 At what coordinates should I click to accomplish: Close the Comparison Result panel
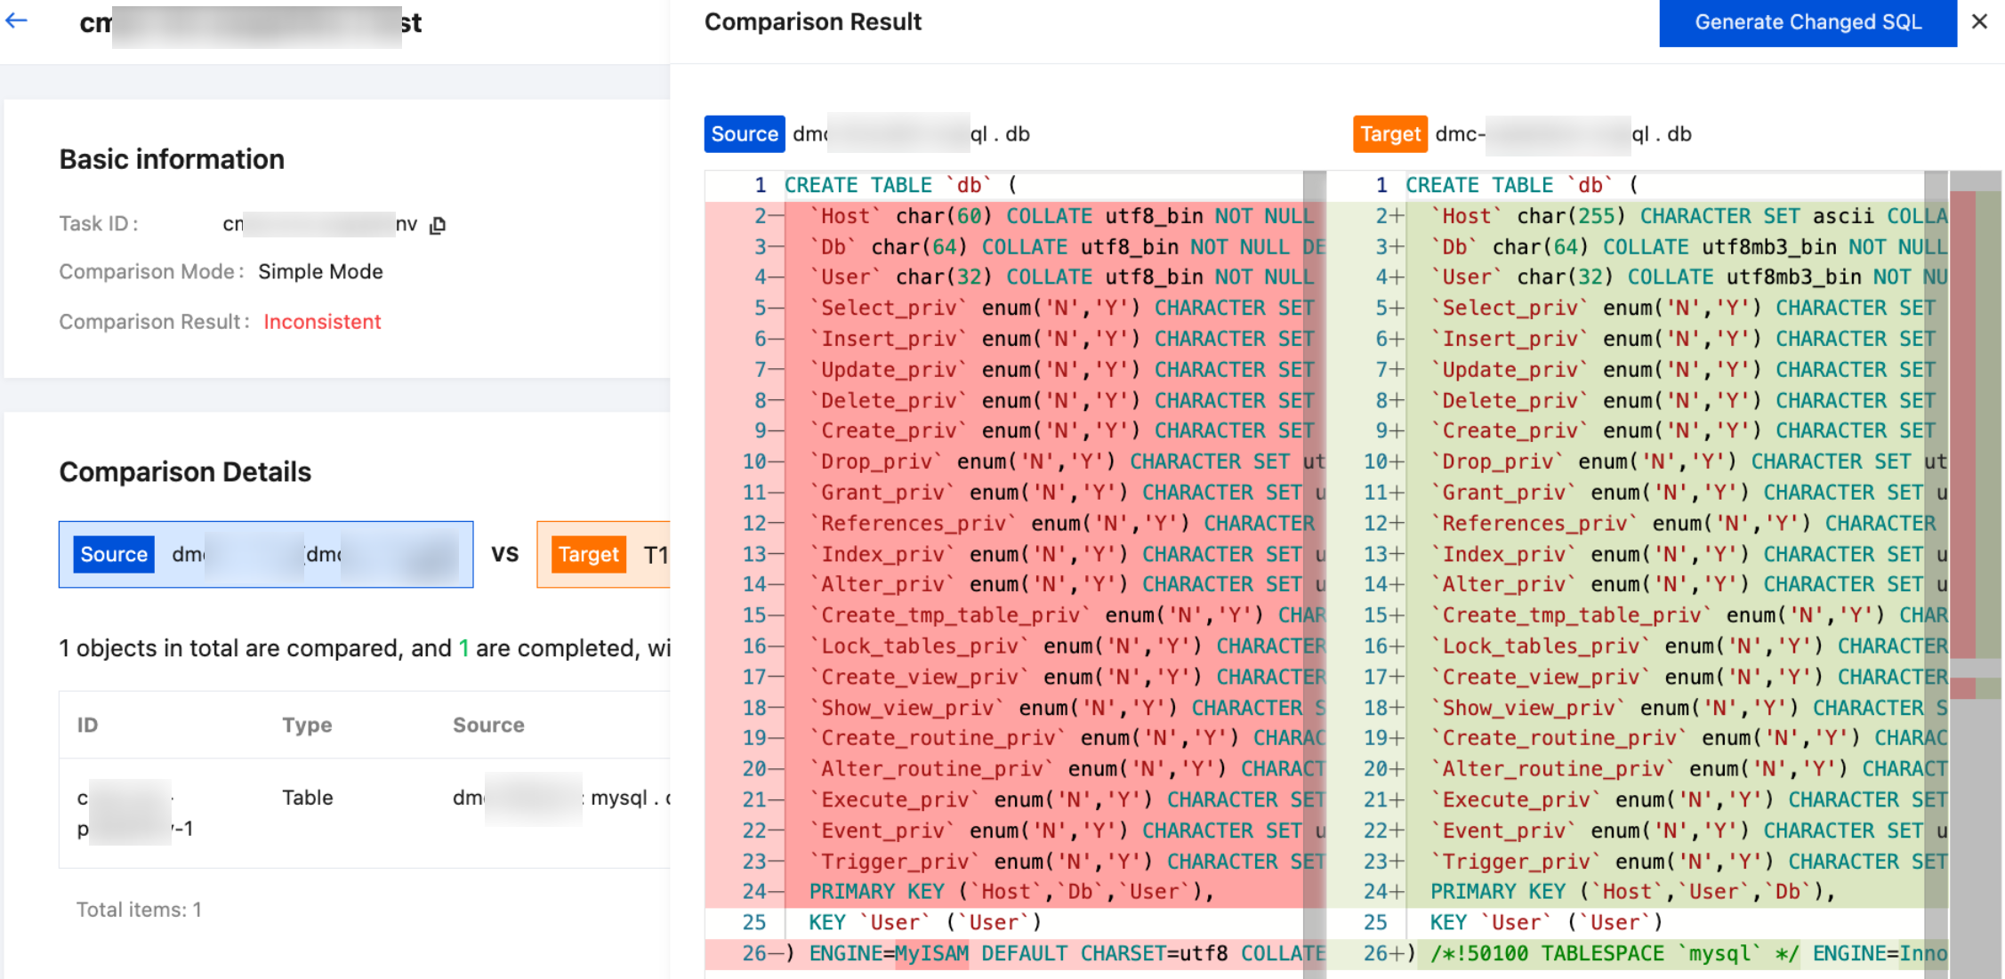tap(1979, 21)
